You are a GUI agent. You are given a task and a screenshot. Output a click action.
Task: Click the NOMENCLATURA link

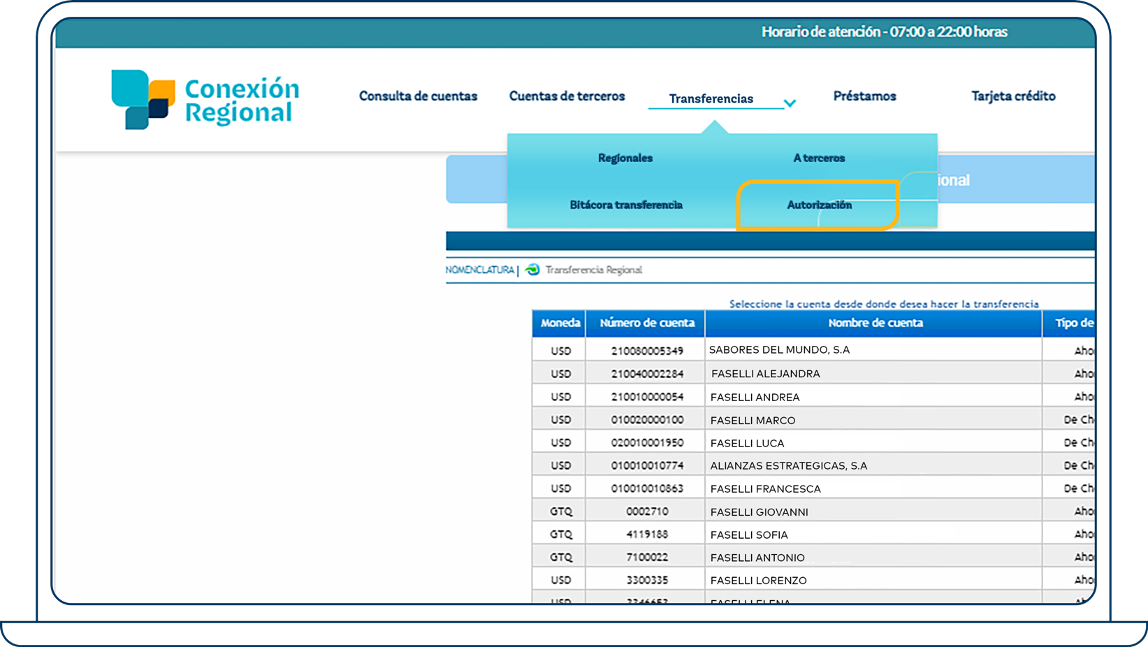point(479,270)
